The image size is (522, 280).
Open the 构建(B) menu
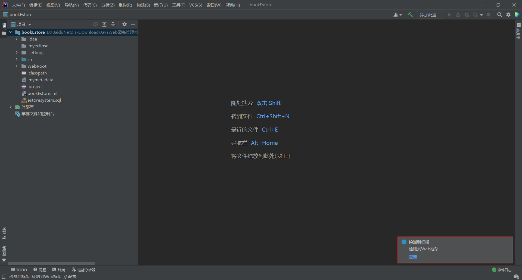click(x=143, y=5)
